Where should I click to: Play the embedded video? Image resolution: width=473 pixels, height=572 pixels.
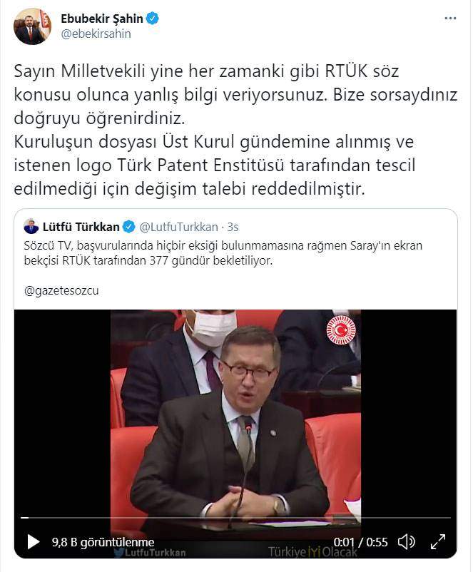click(34, 542)
